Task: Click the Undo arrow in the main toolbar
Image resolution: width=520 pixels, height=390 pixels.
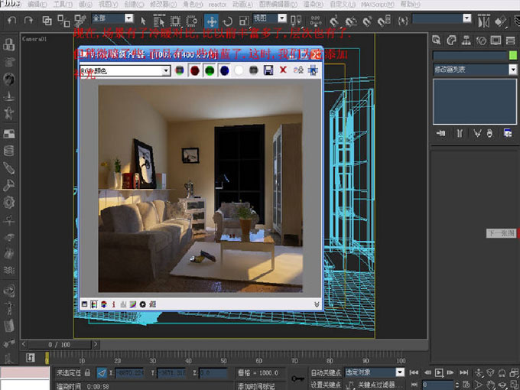Action: 12,19
